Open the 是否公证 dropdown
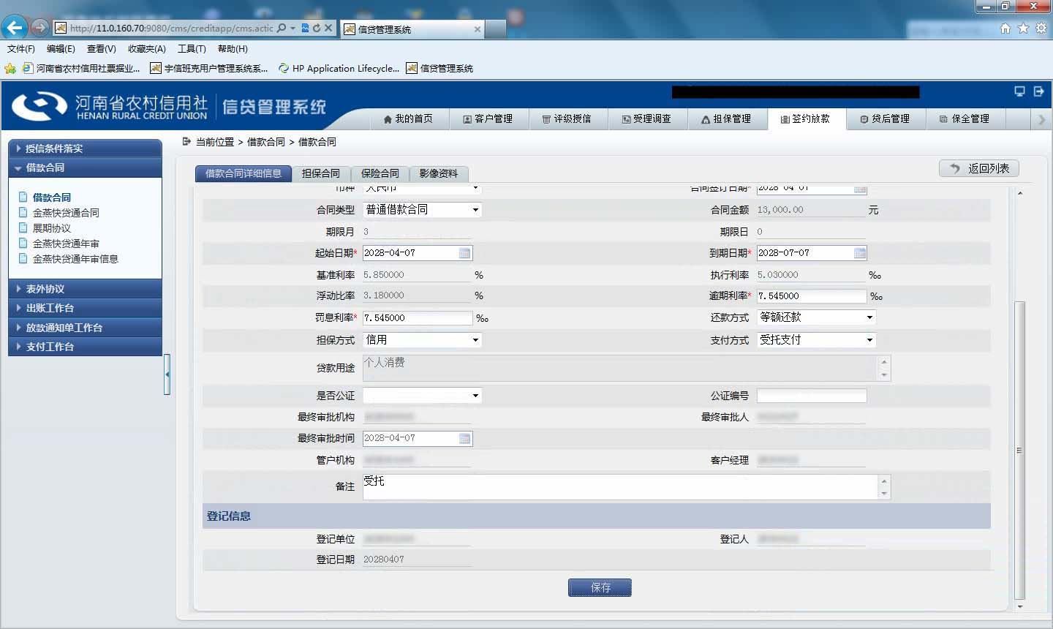Viewport: 1053px width, 629px height. coord(422,396)
